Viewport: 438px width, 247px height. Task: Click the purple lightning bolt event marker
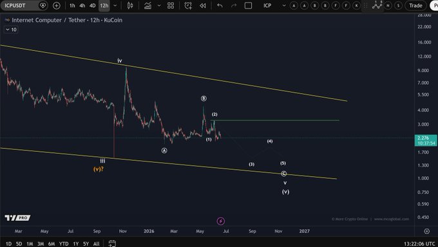tap(221, 221)
